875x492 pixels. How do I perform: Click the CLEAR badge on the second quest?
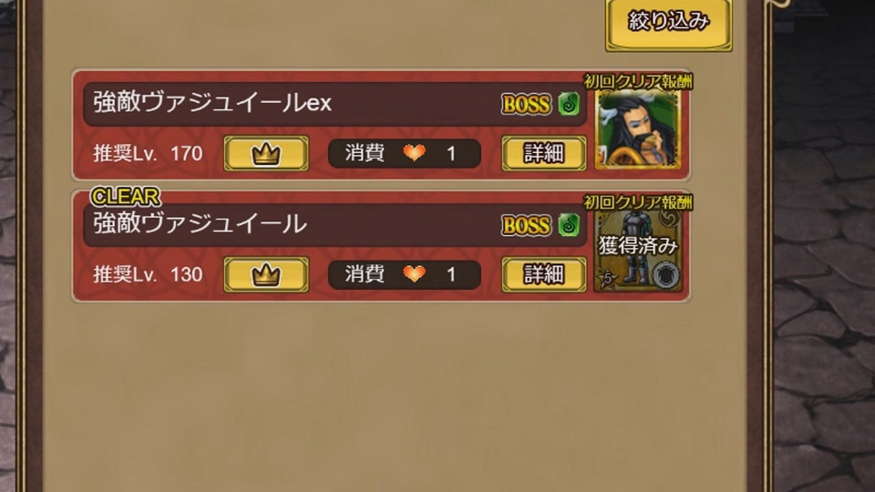[x=126, y=197]
